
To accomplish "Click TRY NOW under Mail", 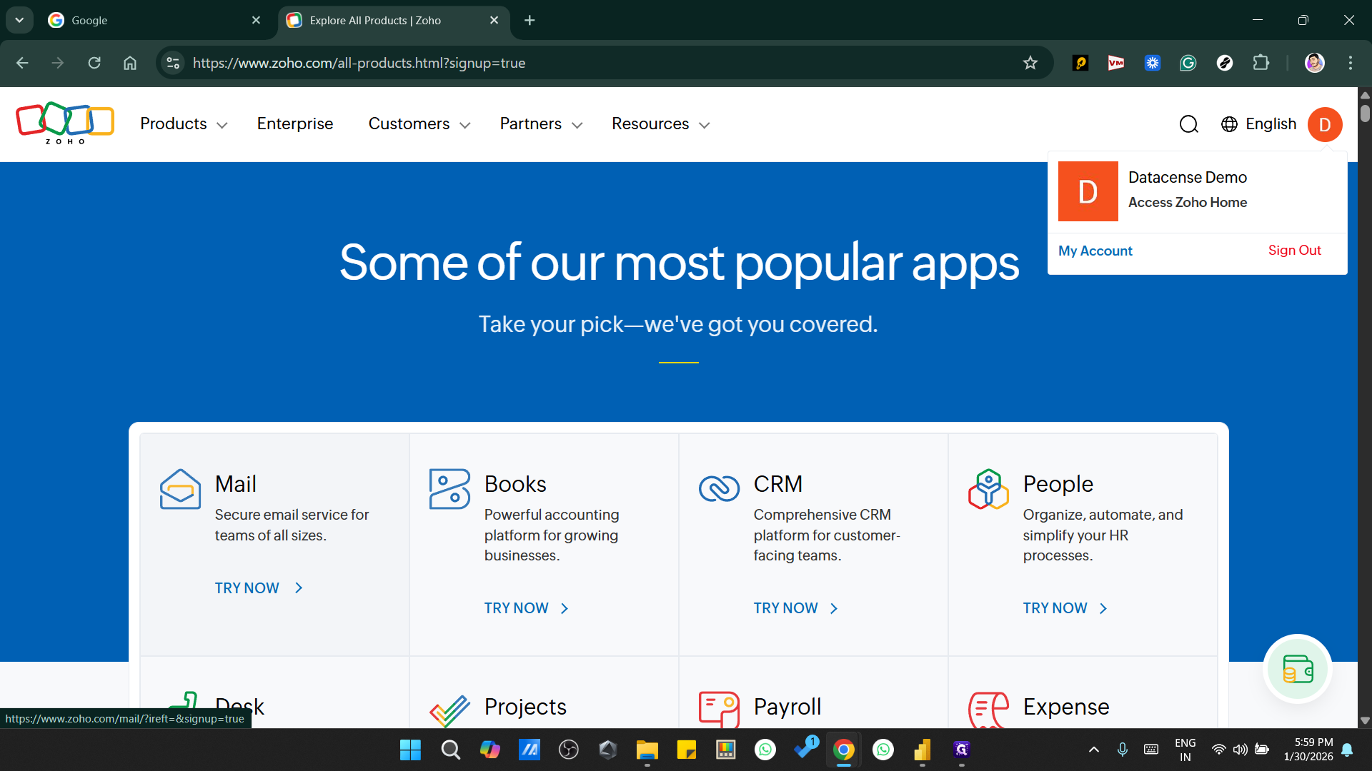I will click(246, 588).
